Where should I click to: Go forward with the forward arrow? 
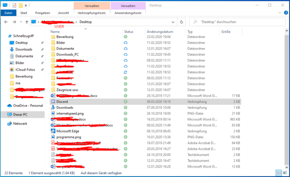coord(14,22)
